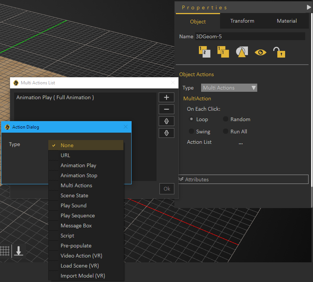Viewport: 313px width, 282px height.
Task: Move action down with the down arrow
Action: point(167,133)
